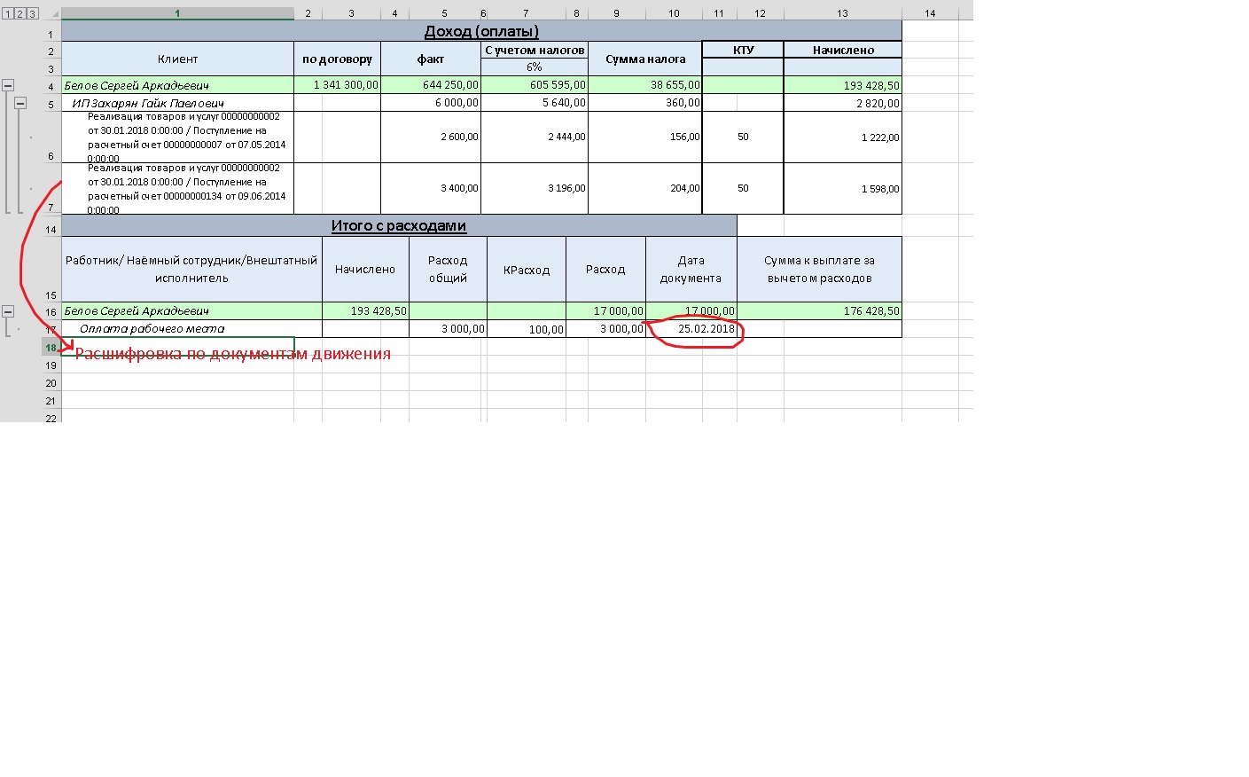
Task: Click the 'Итого с расходами' title cell
Action: [399, 226]
